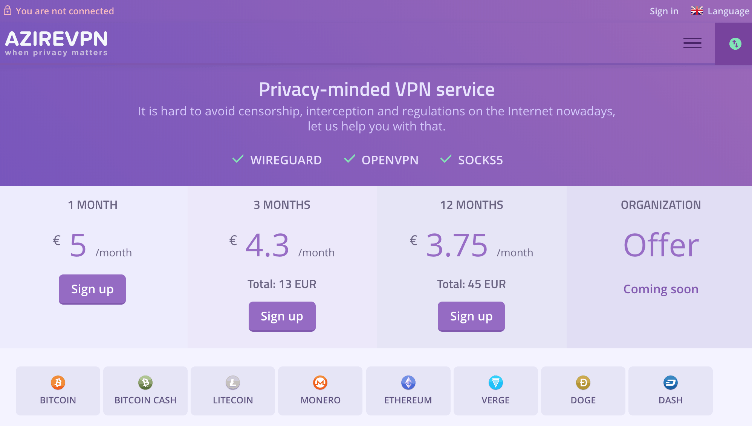Select the Bitcoin payment icon

(x=58, y=382)
